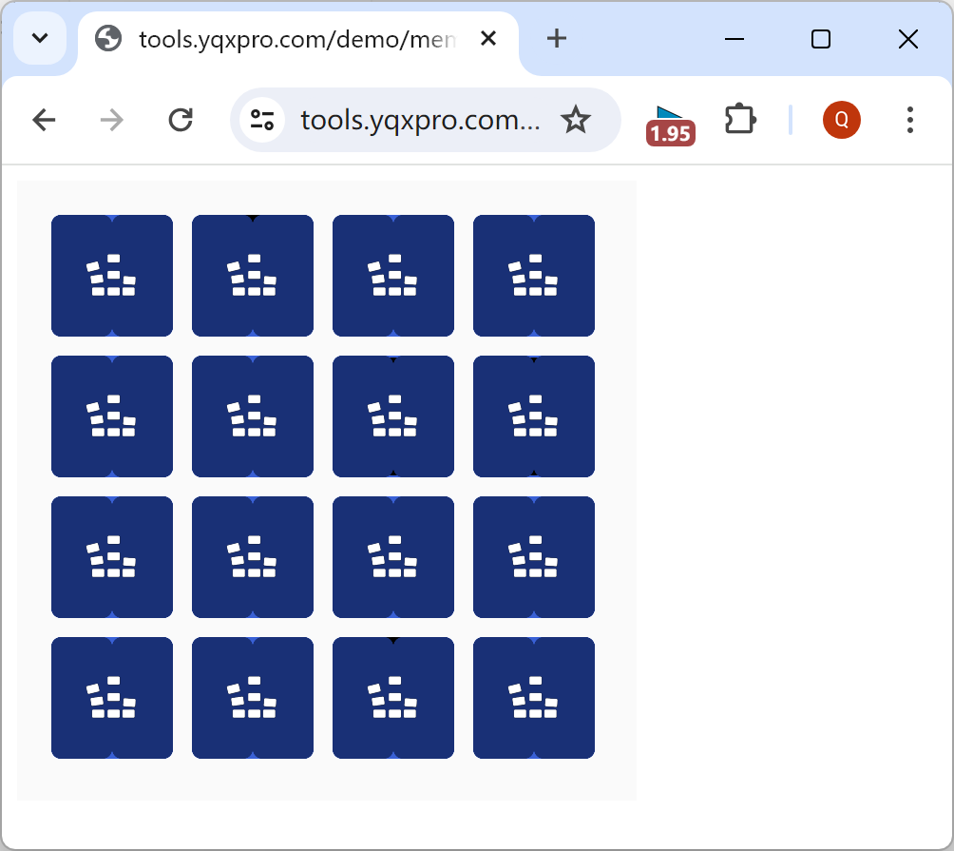This screenshot has width=954, height=851.
Task: Flip the fourth card in the second row
Action: 534,416
